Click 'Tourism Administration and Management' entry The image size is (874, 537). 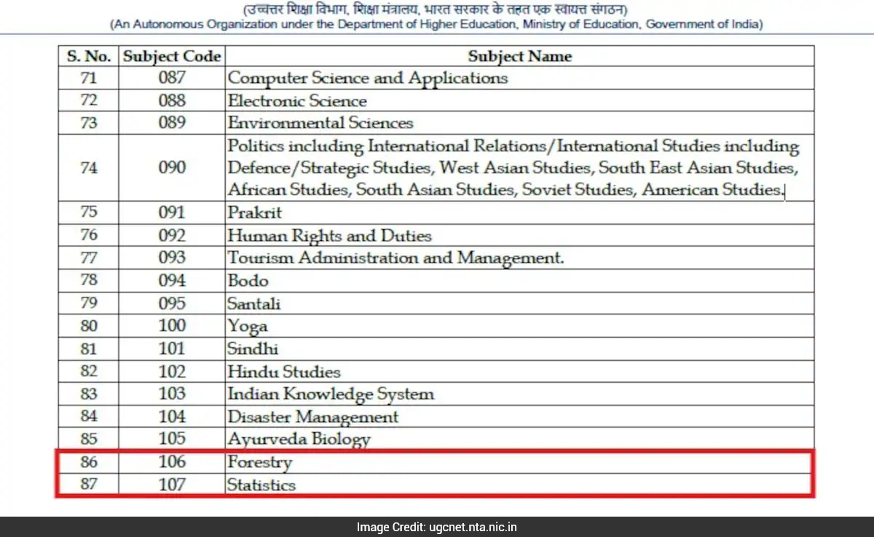[x=395, y=258]
